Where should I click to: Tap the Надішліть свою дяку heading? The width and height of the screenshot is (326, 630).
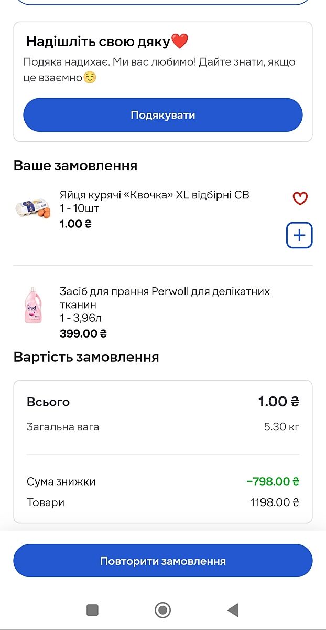pos(98,41)
